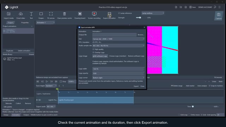Open the Logo corner dropdown
The width and height of the screenshot is (226, 127).
[118, 78]
